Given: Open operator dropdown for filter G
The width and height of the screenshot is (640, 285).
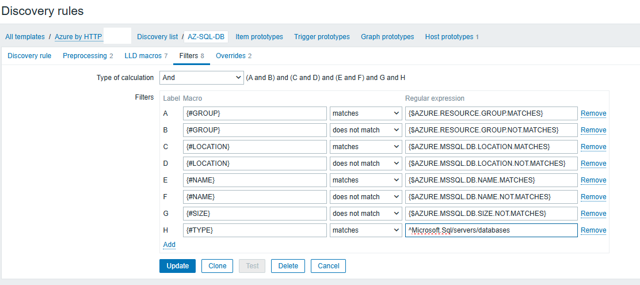Looking at the screenshot, I should pyautogui.click(x=365, y=214).
